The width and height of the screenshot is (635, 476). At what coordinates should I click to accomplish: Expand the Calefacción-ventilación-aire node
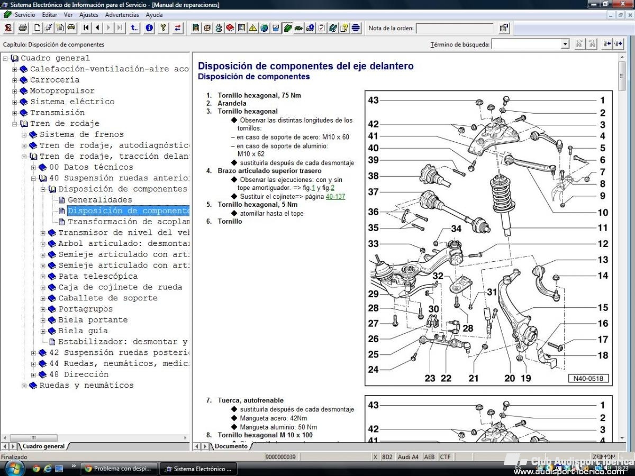(15, 69)
